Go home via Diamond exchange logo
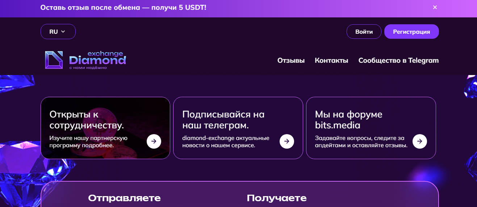 85,60
